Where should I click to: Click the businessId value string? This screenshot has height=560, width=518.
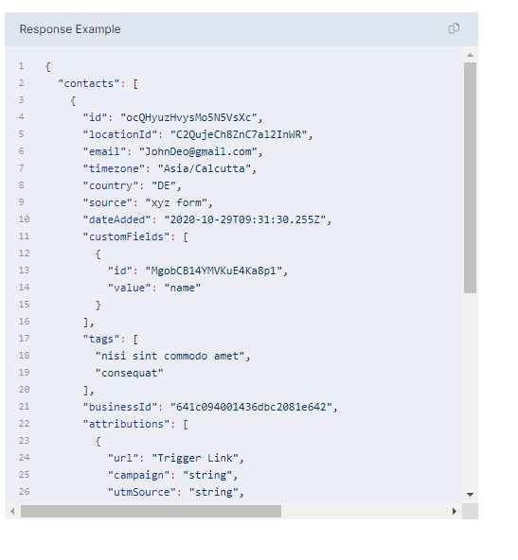point(251,407)
